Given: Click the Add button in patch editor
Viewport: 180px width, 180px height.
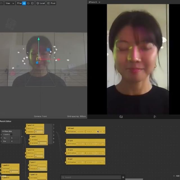Looking at the screenshot, I should pyautogui.click(x=176, y=176).
